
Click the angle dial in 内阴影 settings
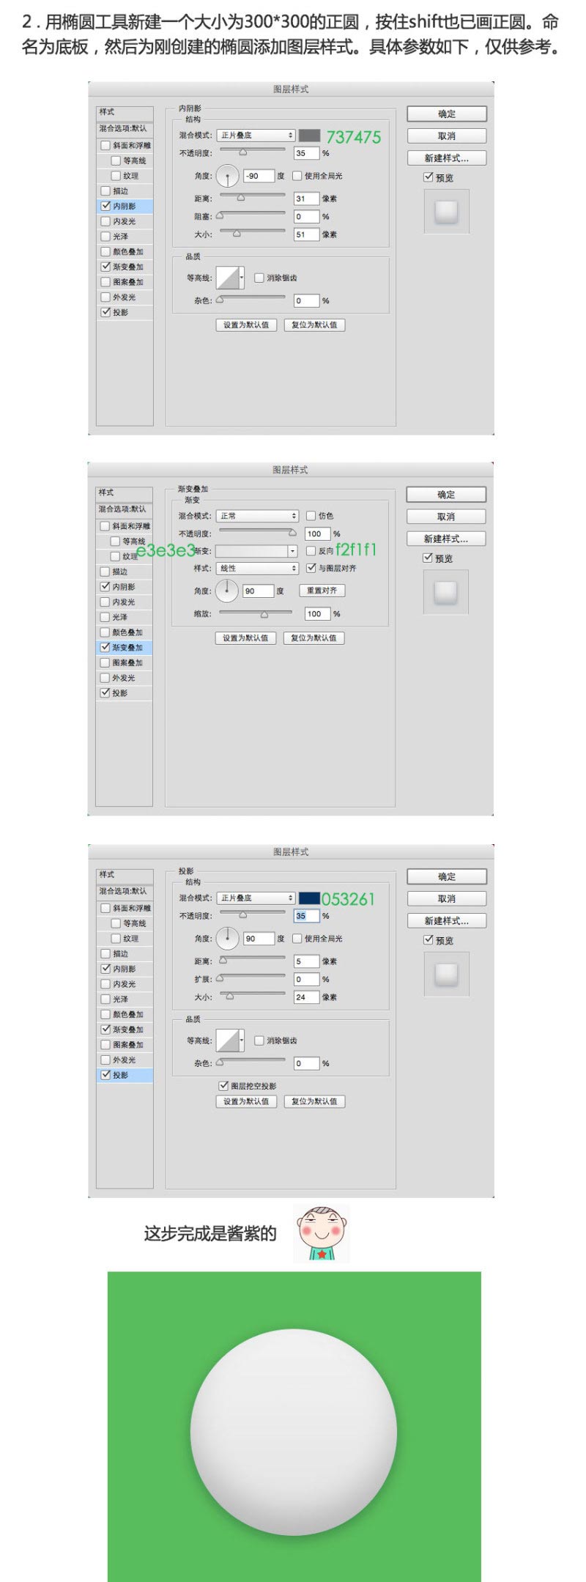228,176
